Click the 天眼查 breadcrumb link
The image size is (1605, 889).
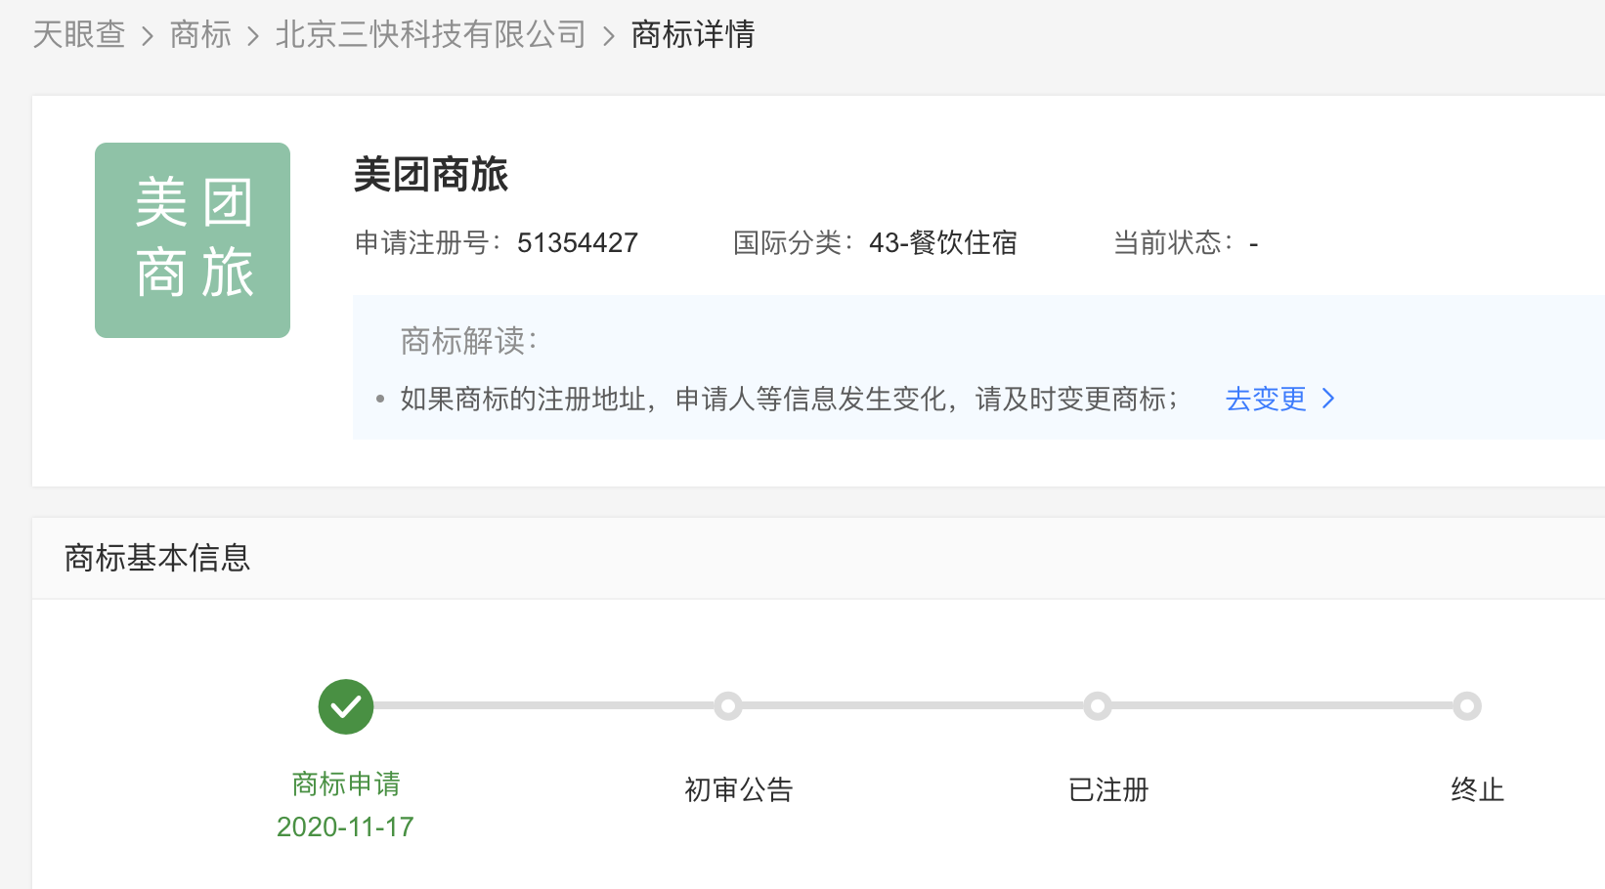coord(79,35)
